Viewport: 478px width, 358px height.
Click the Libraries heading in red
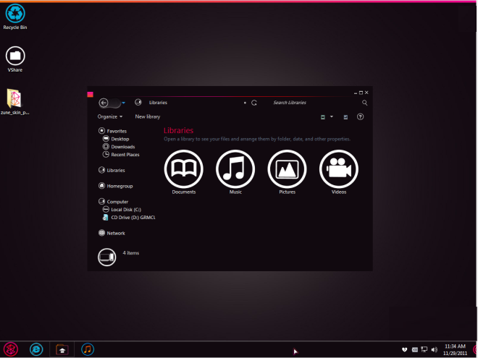[x=178, y=131]
